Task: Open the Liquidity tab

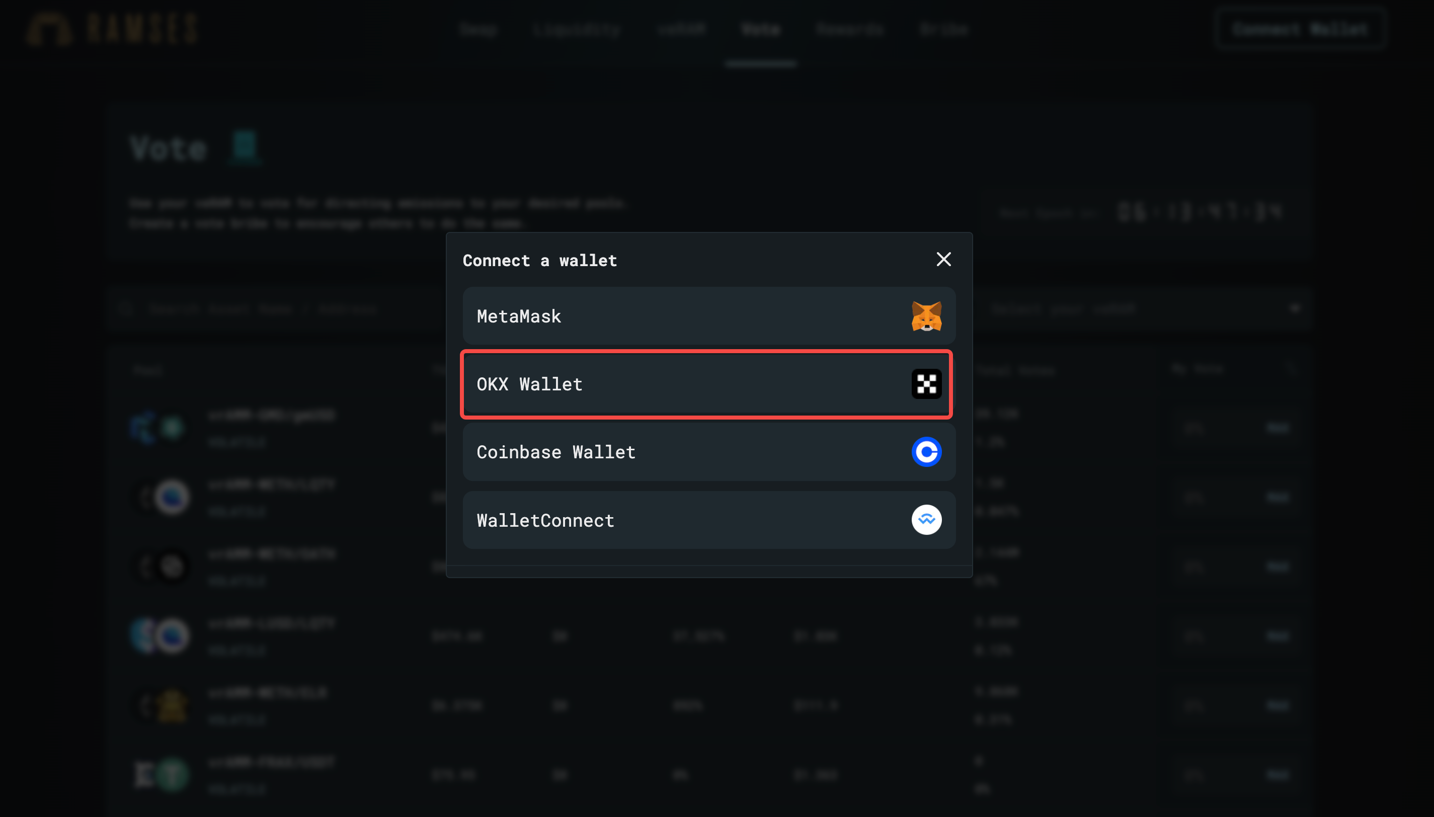Action: (577, 29)
